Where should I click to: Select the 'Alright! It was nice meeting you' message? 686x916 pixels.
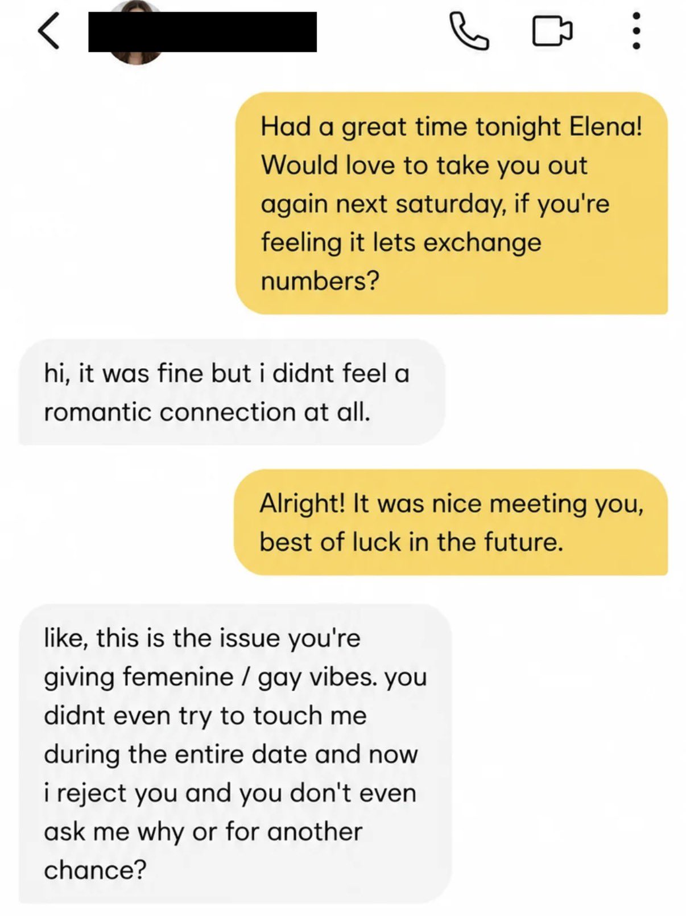pyautogui.click(x=451, y=522)
